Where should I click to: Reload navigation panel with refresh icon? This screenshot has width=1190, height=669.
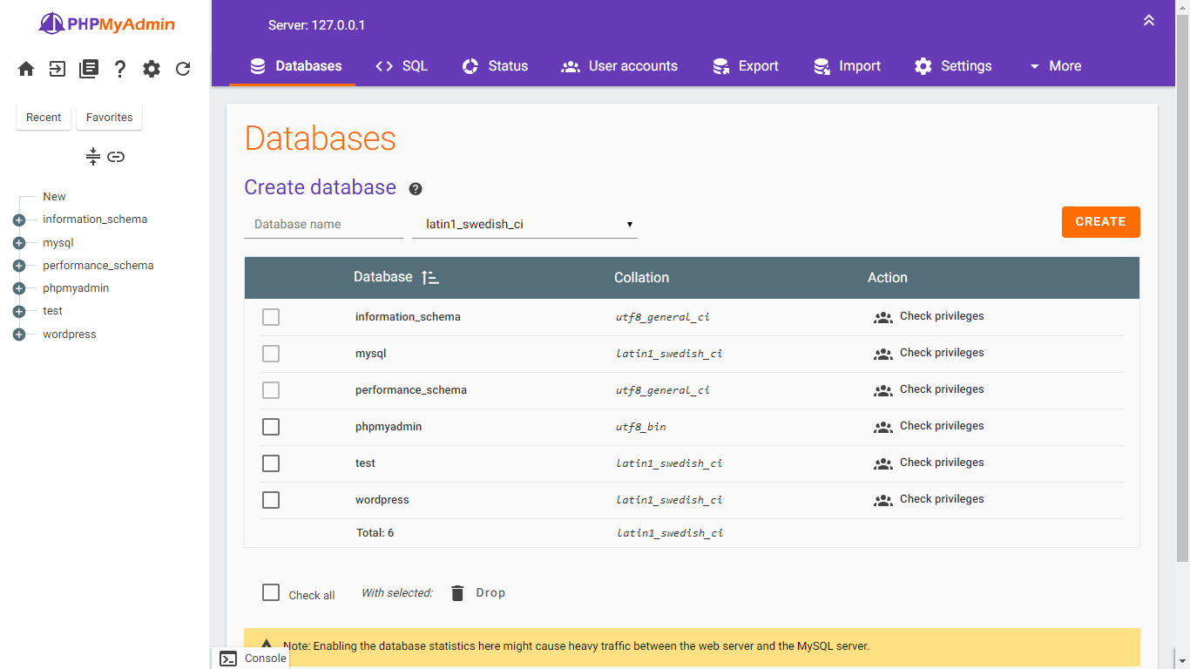click(x=183, y=69)
